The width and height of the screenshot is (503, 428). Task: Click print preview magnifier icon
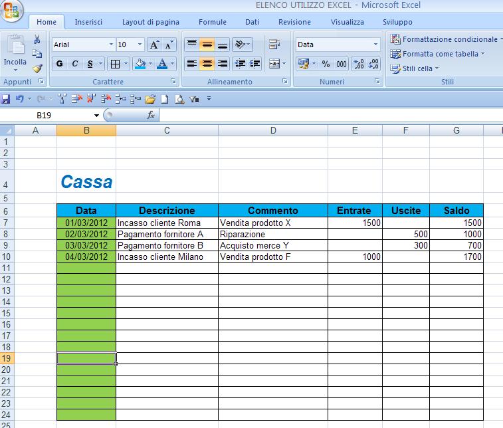pyautogui.click(x=179, y=99)
